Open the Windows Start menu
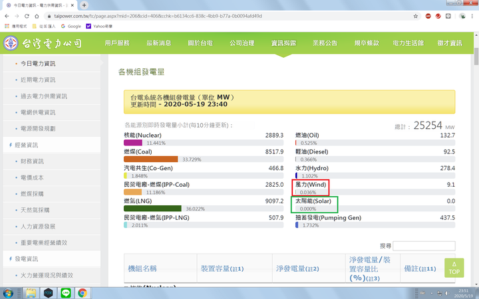The image size is (479, 299). (8, 293)
